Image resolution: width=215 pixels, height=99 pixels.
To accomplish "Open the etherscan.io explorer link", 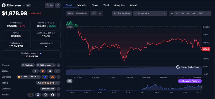I will 48,89.
